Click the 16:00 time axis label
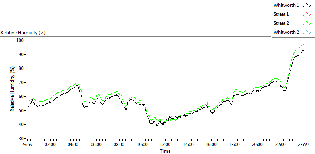The height and width of the screenshot is (154, 315). point(211,144)
